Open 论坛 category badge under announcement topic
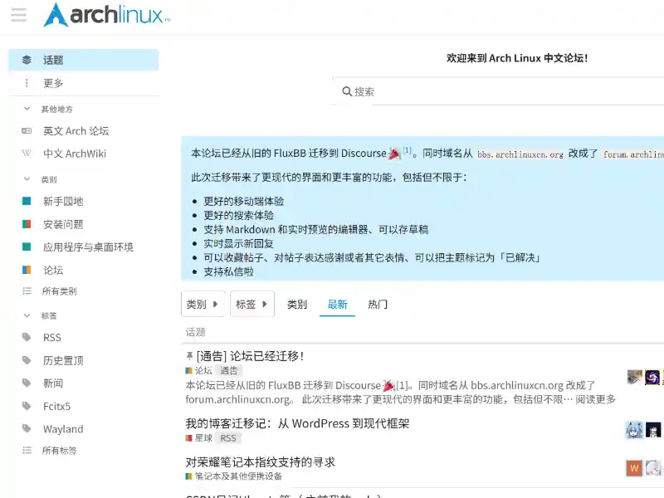The image size is (664, 498). click(x=198, y=370)
